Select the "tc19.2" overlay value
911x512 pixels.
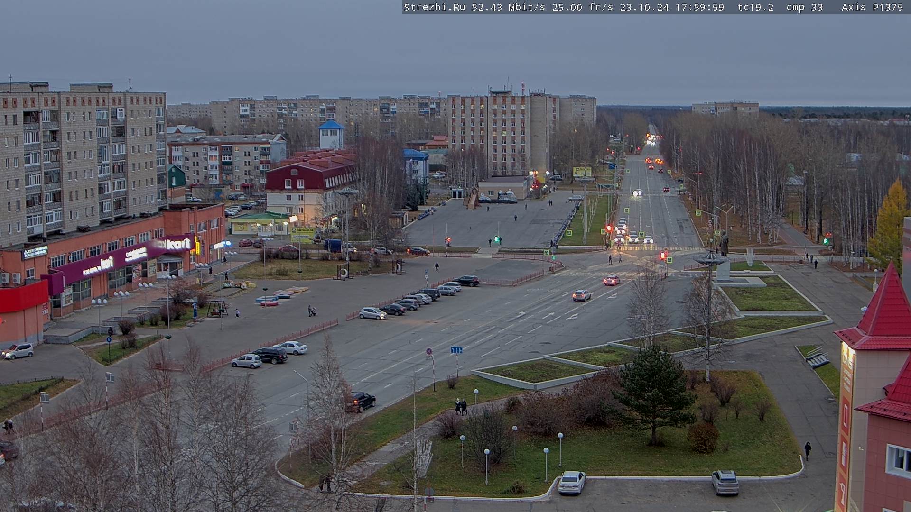(756, 7)
